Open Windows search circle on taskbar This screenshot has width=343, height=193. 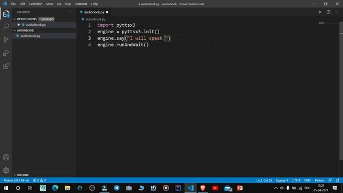[18, 188]
